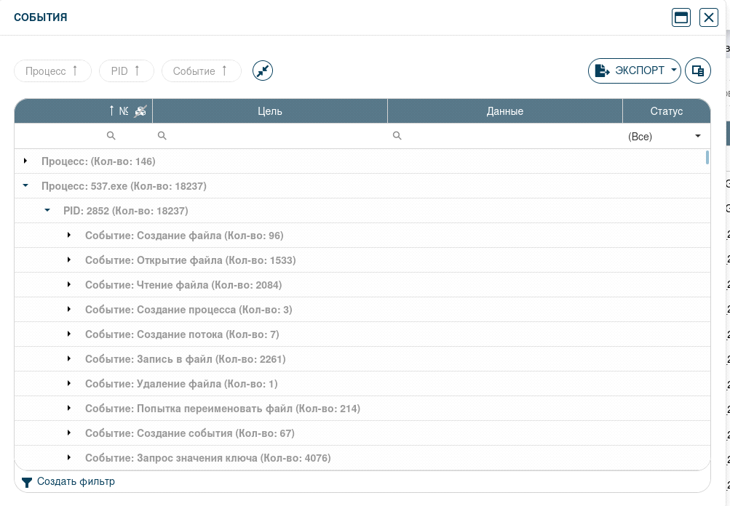This screenshot has height=506, width=730.
Task: Maximize the События dialog window
Action: (x=681, y=17)
